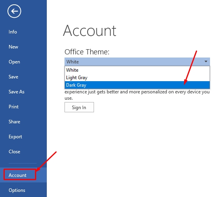Click the Office Theme combo box showing White
Screen dimensions: 223x197
tap(137, 62)
